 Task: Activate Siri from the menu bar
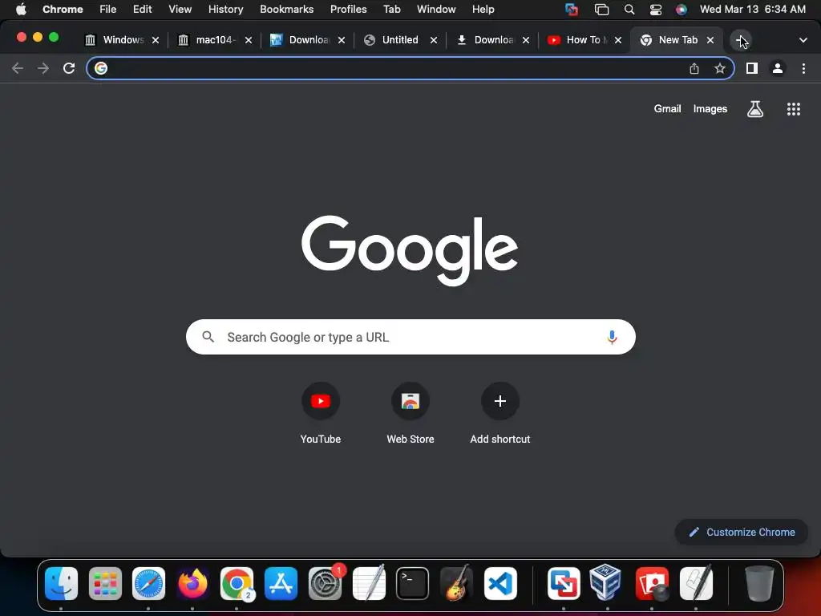tap(681, 10)
